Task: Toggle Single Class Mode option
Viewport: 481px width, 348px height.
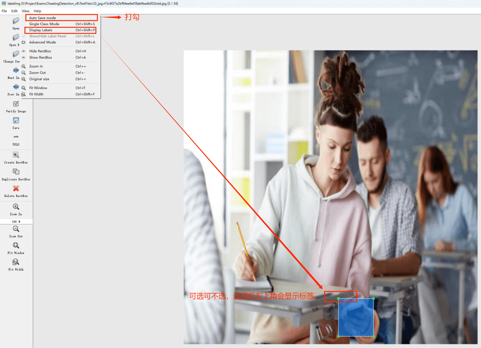Action: click(61, 24)
